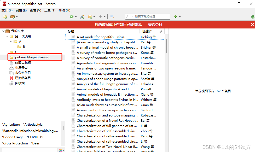This screenshot has height=152, width=255.
Task: Sort by the 标题 column header
Action: [102, 31]
